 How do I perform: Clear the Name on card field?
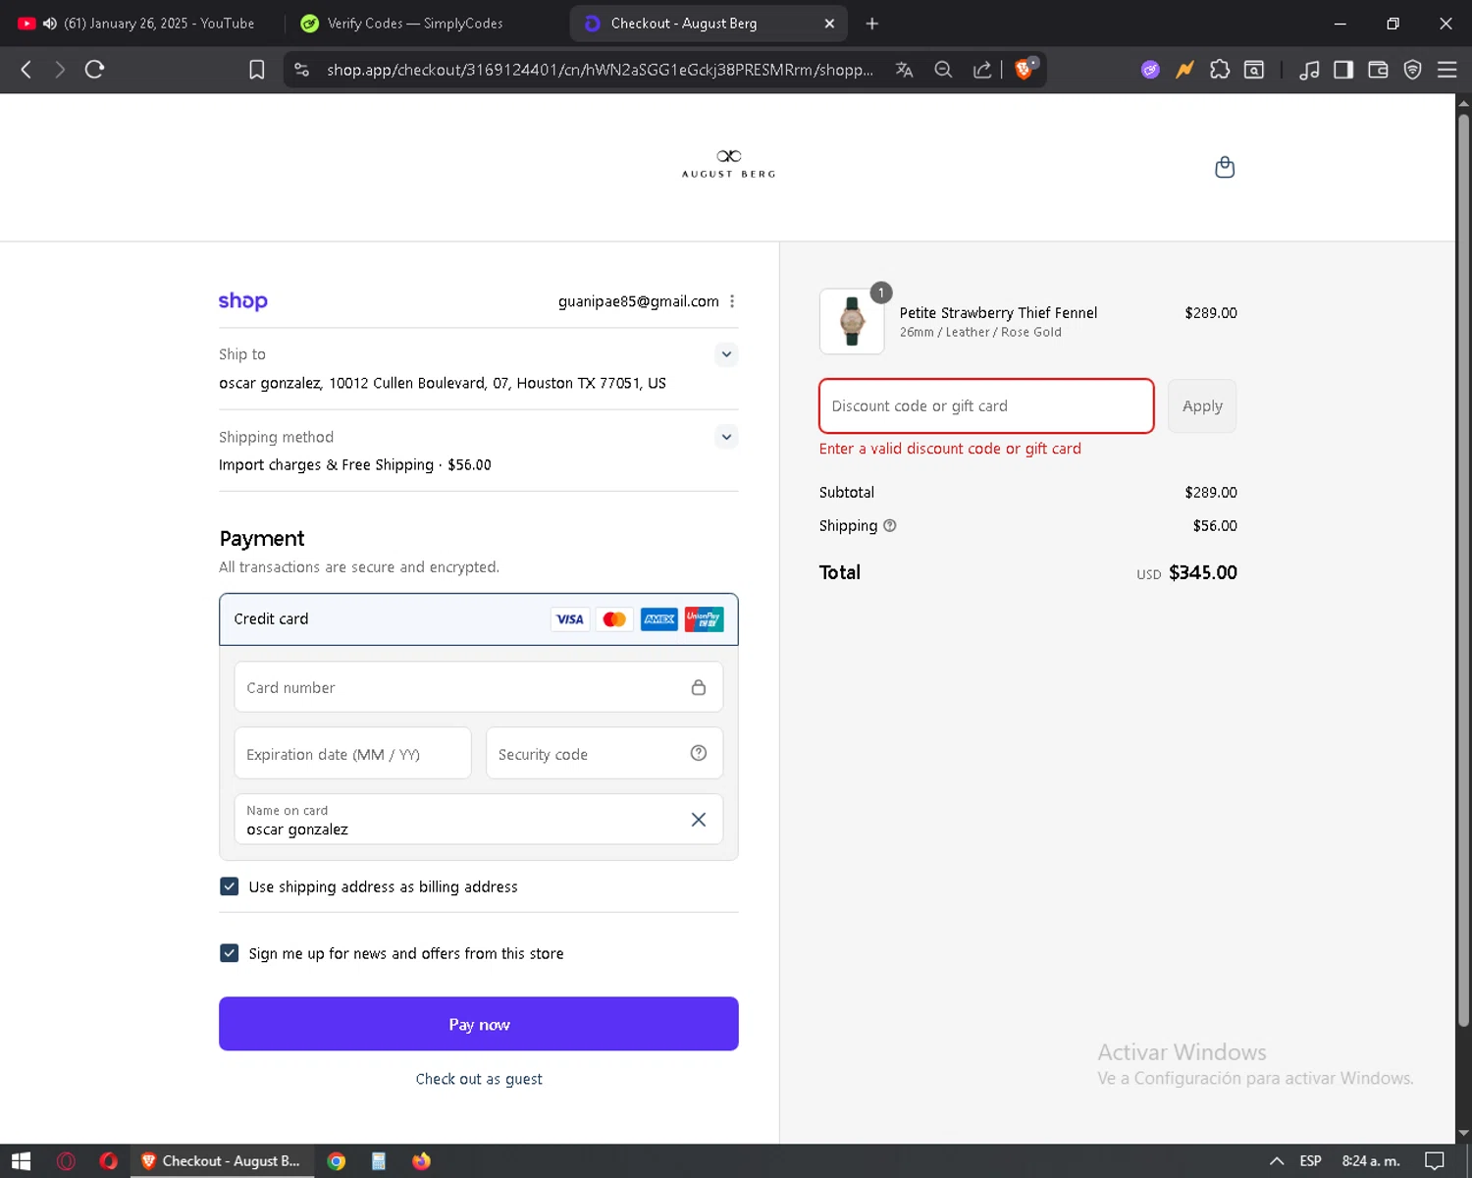coord(699,820)
